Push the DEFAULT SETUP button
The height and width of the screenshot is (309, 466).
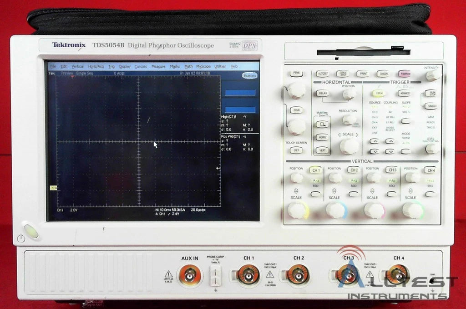click(x=343, y=73)
